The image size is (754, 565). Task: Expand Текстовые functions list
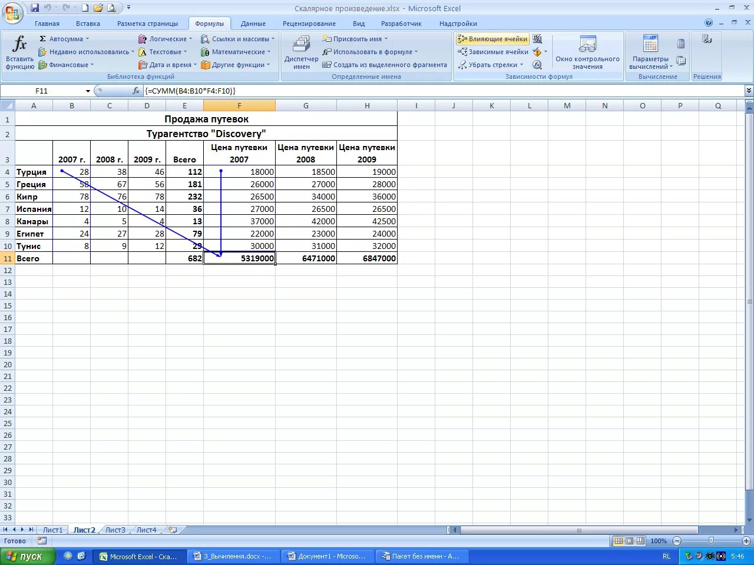(x=163, y=52)
